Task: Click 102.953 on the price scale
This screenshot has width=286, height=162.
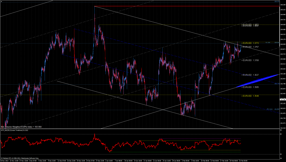Action: (283, 79)
